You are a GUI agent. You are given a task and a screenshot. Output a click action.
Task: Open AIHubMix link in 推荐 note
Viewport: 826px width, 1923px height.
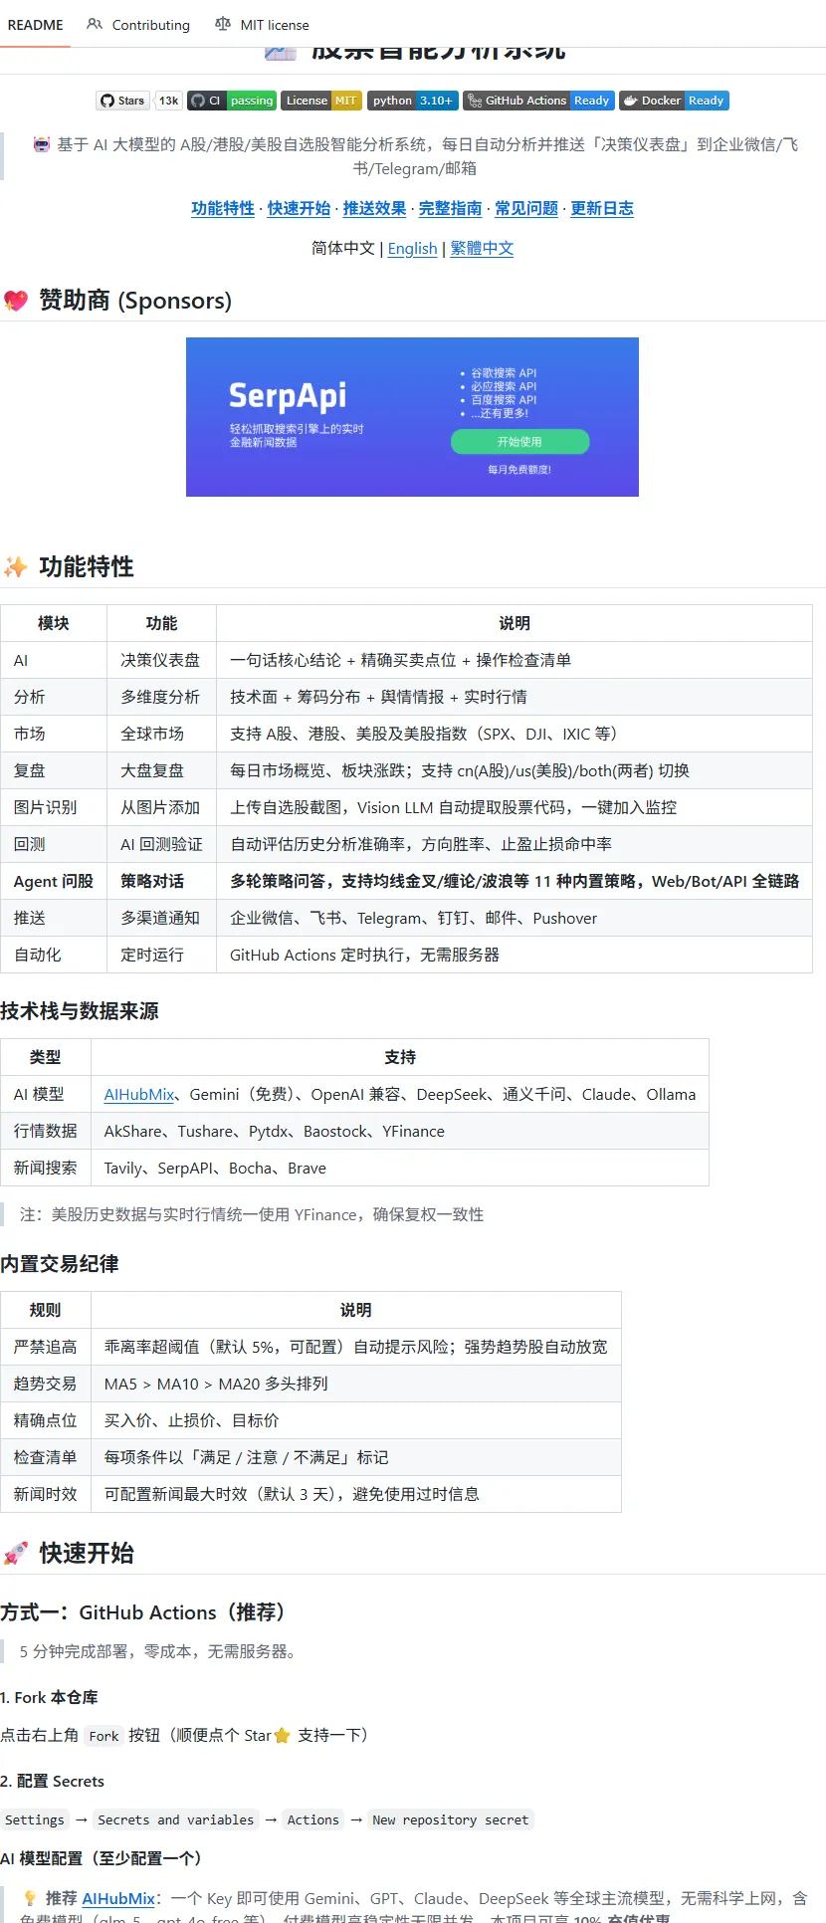[118, 1898]
